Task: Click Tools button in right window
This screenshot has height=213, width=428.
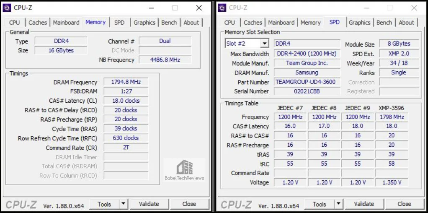Action: [x=320, y=204]
